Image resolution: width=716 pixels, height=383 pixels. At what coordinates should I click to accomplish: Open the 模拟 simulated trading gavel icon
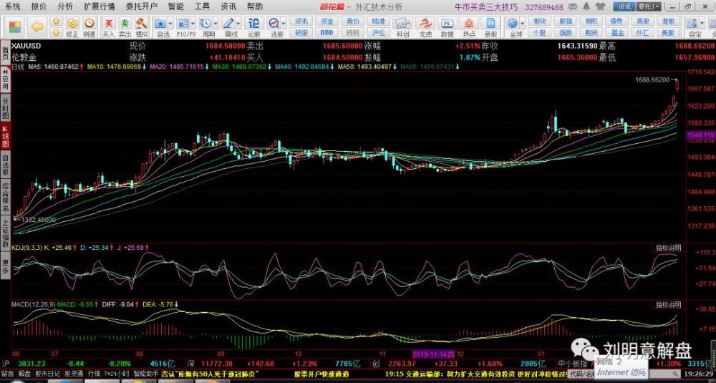pos(142,27)
